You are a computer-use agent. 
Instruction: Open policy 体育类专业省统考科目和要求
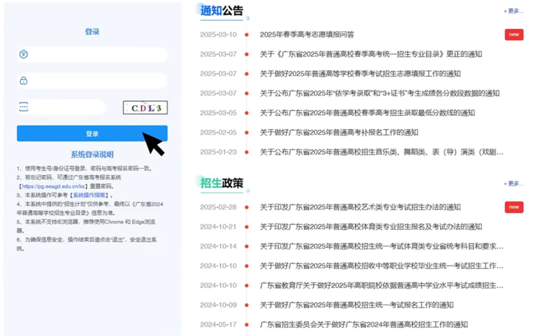coord(381,246)
